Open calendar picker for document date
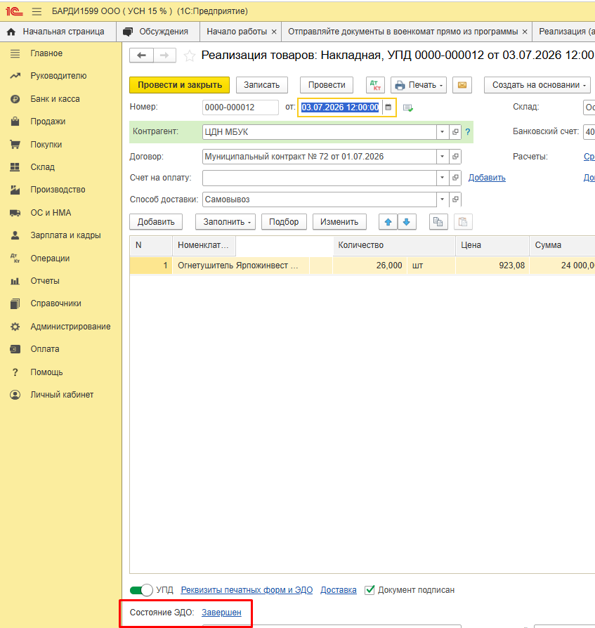Screen dimensions: 595x628 [x=388, y=107]
